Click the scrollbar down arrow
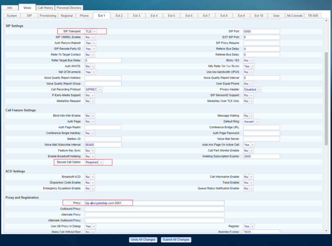The width and height of the screenshot is (332, 246). [326, 231]
